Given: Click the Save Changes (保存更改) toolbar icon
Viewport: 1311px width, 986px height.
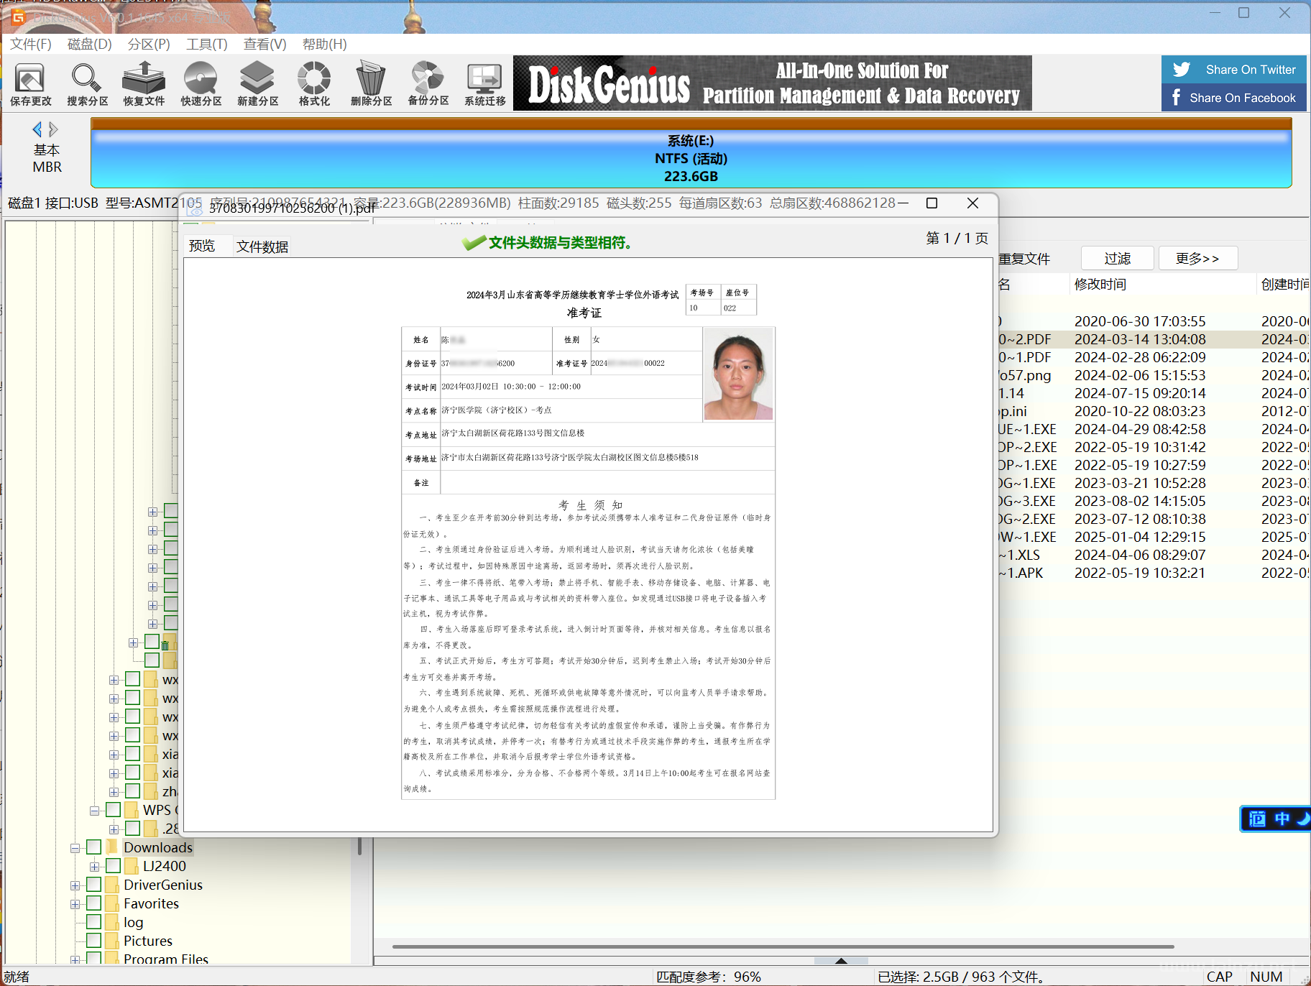Looking at the screenshot, I should tap(30, 83).
